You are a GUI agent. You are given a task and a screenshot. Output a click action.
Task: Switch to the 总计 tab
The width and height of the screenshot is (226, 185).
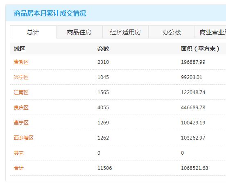[x=33, y=32]
